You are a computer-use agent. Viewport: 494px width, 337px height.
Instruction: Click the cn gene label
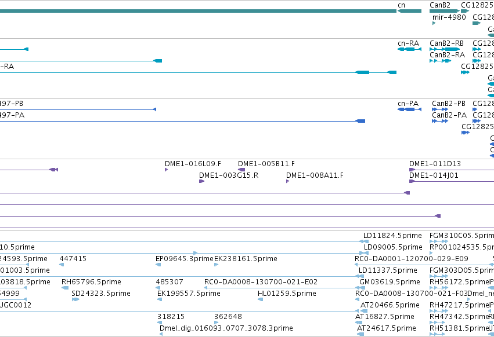coord(401,5)
